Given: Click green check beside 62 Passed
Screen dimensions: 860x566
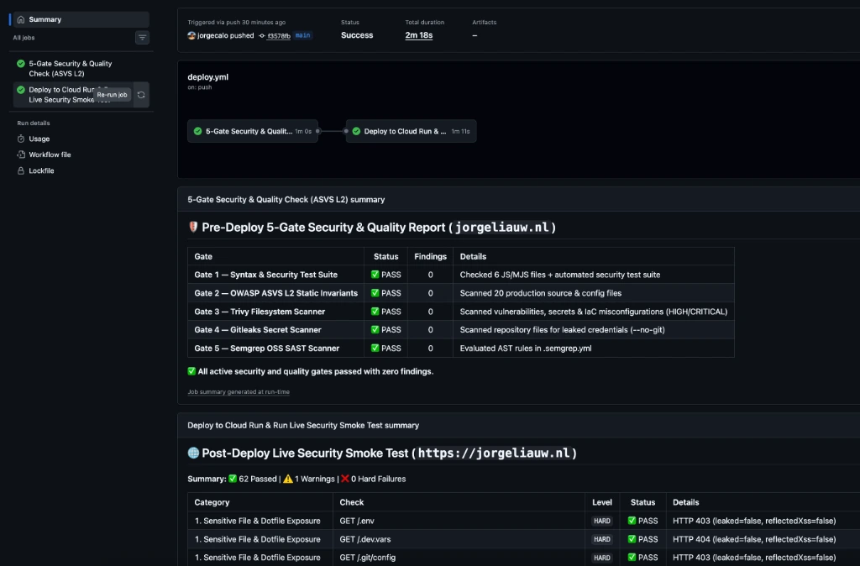Looking at the screenshot, I should coord(233,479).
